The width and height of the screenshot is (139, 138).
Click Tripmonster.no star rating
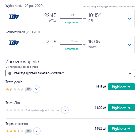pyautogui.click(x=15, y=131)
